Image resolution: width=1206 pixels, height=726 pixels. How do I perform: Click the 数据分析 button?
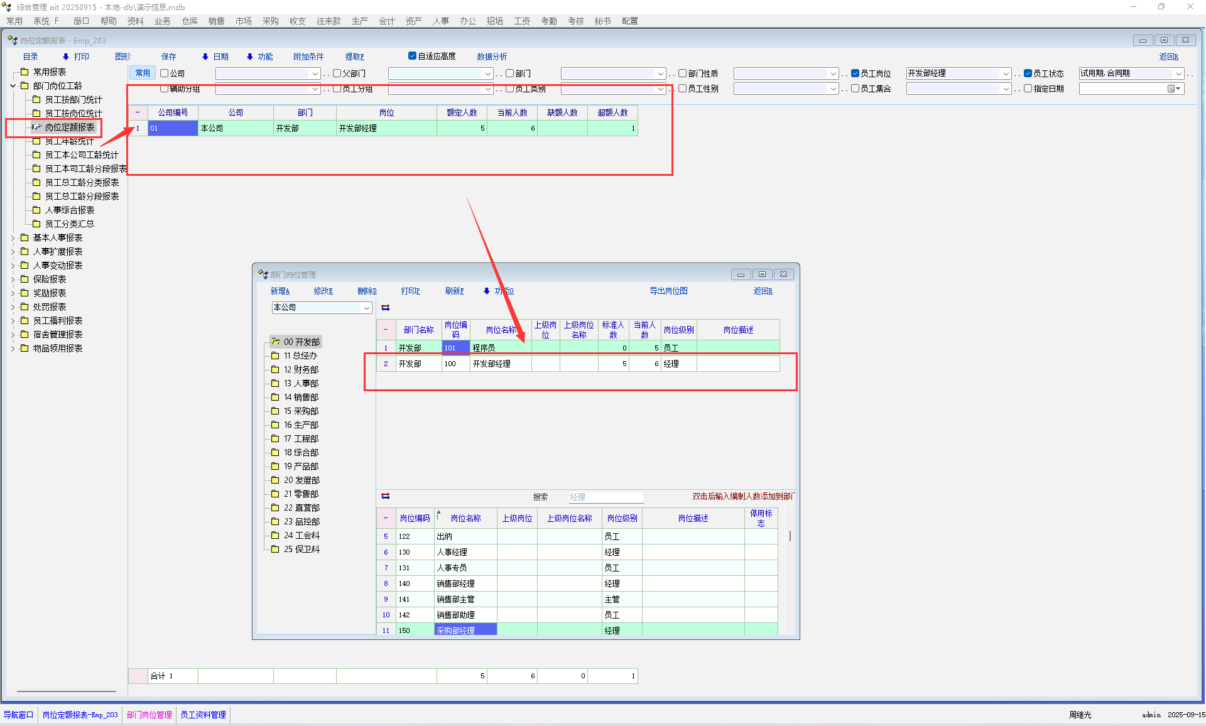[x=491, y=57]
